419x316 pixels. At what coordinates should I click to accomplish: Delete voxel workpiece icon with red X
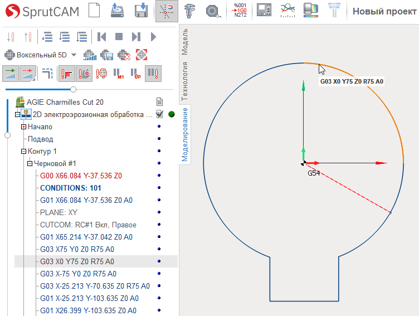[124, 55]
